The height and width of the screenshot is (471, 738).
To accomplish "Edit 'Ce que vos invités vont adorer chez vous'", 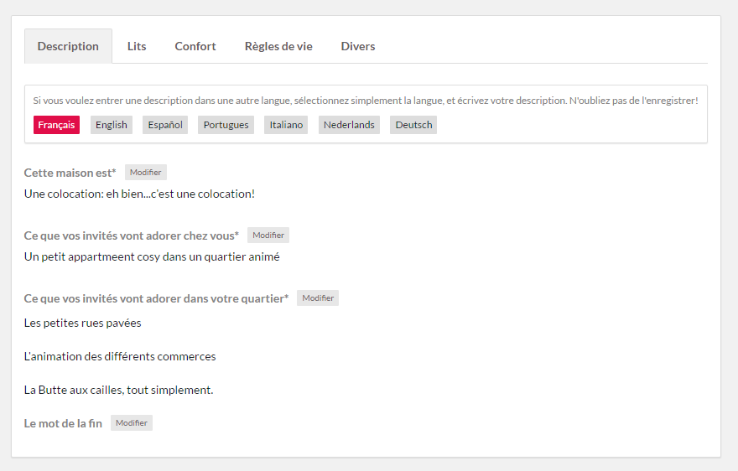I will tap(268, 235).
